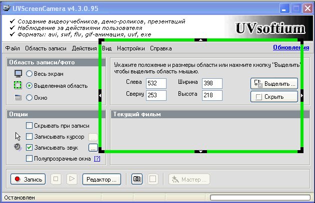Open the Вид menu

pos(106,48)
